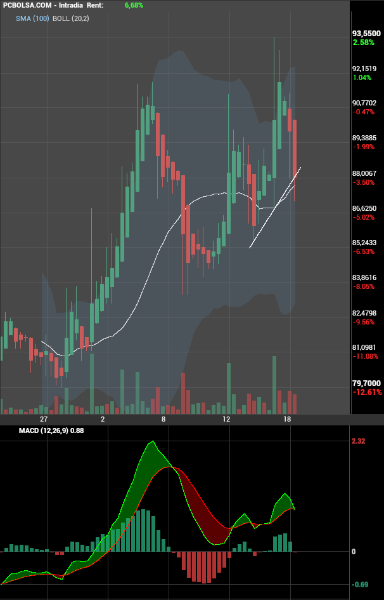Click the -0.47% percentage label
Image resolution: width=384 pixels, height=600 pixels.
[x=363, y=112]
